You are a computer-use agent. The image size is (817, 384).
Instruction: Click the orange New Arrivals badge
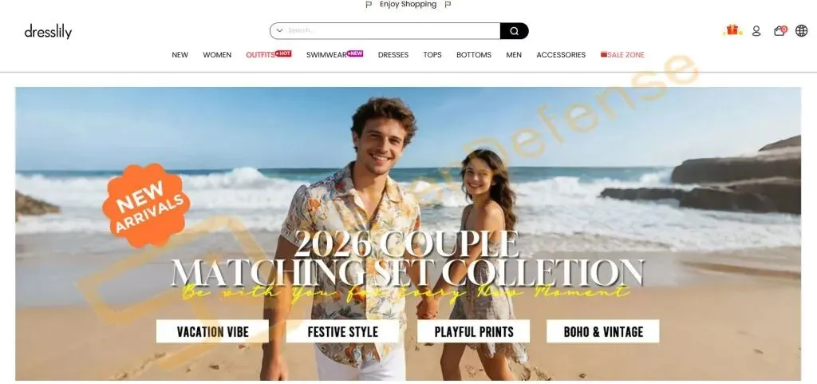click(x=147, y=205)
